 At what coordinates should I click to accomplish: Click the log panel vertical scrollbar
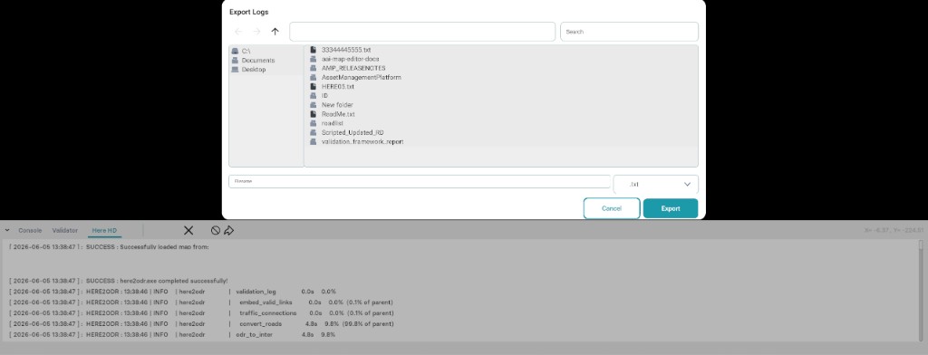pos(921,290)
